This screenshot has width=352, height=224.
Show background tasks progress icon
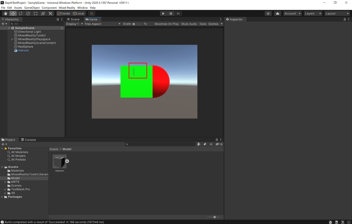coord(348,222)
